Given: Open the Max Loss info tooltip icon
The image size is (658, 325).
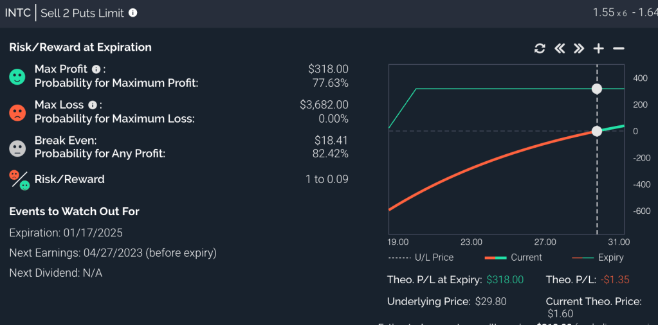Looking at the screenshot, I should 93,105.
